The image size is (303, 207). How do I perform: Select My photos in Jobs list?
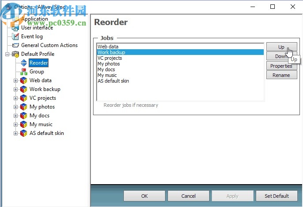[180, 64]
